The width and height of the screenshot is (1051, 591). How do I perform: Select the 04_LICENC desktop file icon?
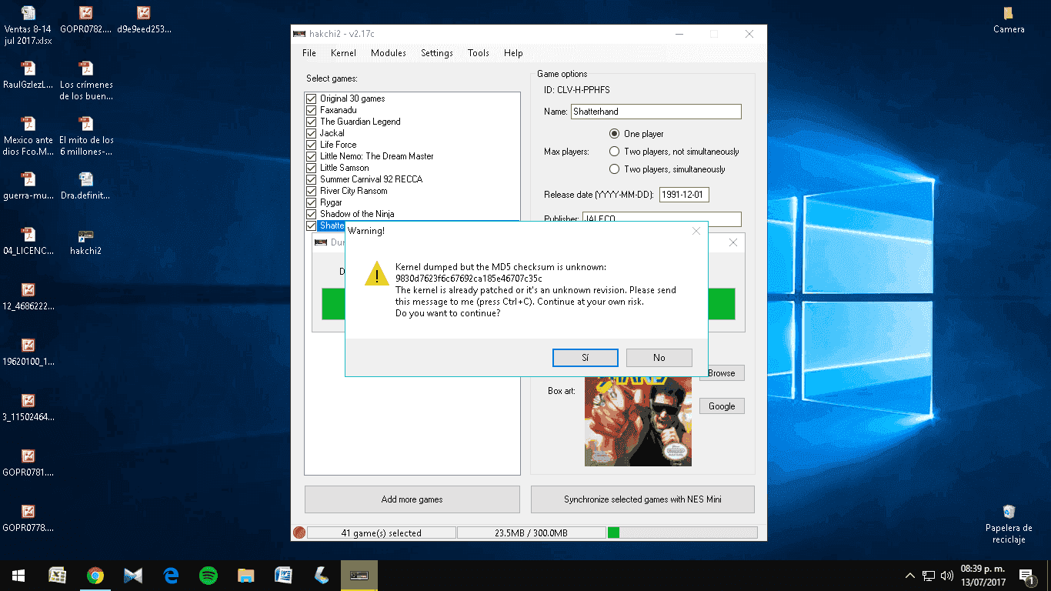tap(28, 241)
